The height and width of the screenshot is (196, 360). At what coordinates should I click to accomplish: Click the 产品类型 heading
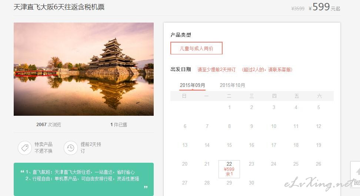(x=181, y=35)
